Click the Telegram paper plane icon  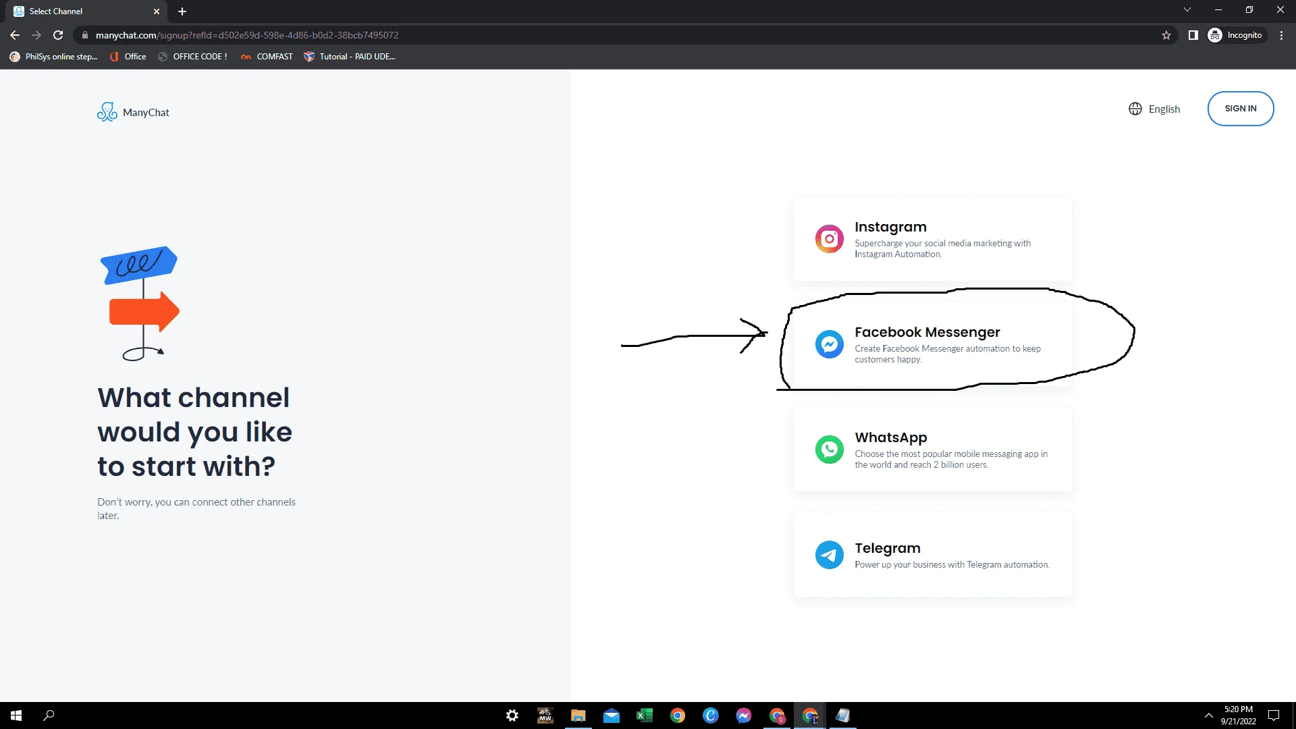[829, 555]
